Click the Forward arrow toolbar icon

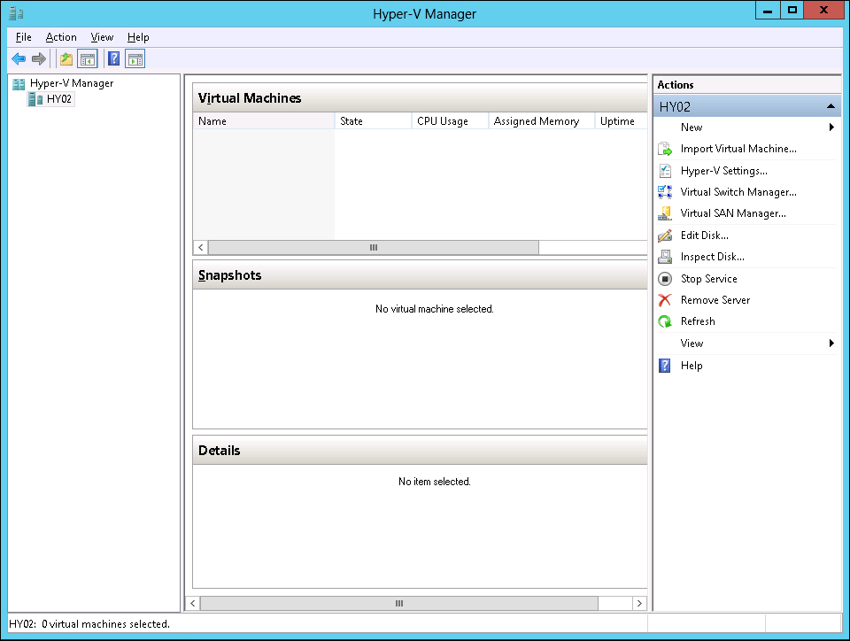coord(38,58)
